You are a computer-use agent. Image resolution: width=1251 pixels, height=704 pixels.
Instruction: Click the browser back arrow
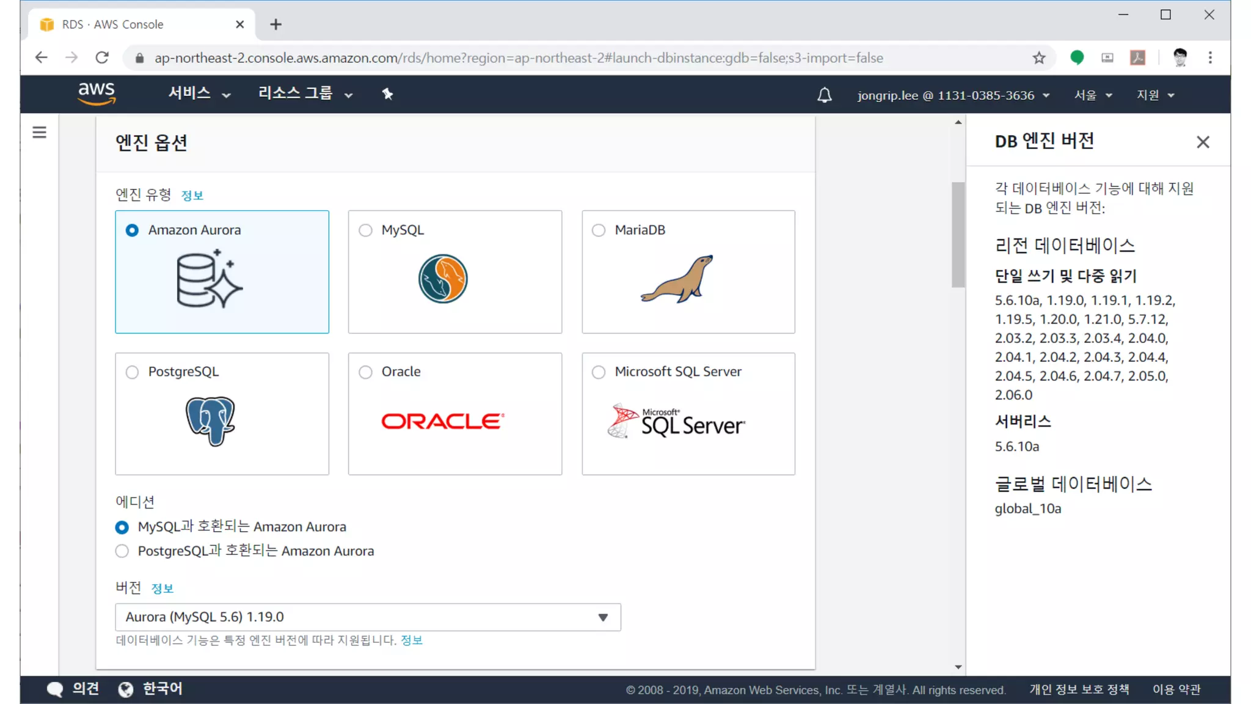pos(41,57)
